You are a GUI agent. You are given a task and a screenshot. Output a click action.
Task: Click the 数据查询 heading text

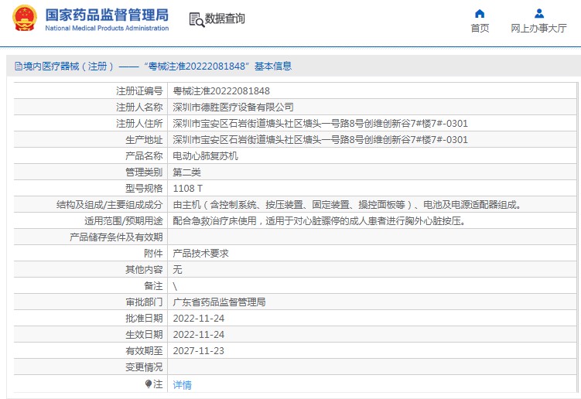tap(225, 19)
